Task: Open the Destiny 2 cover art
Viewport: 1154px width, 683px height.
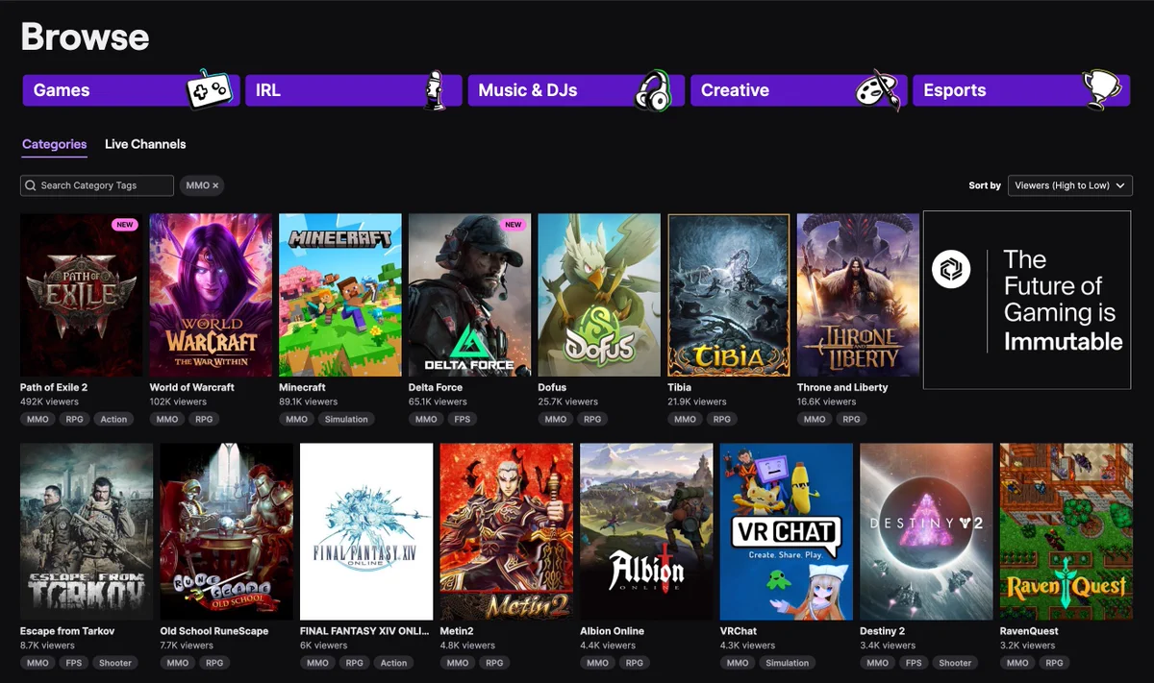Action: point(926,531)
